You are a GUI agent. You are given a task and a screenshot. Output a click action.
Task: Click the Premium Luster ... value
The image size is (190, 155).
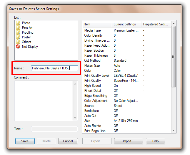point(126,30)
